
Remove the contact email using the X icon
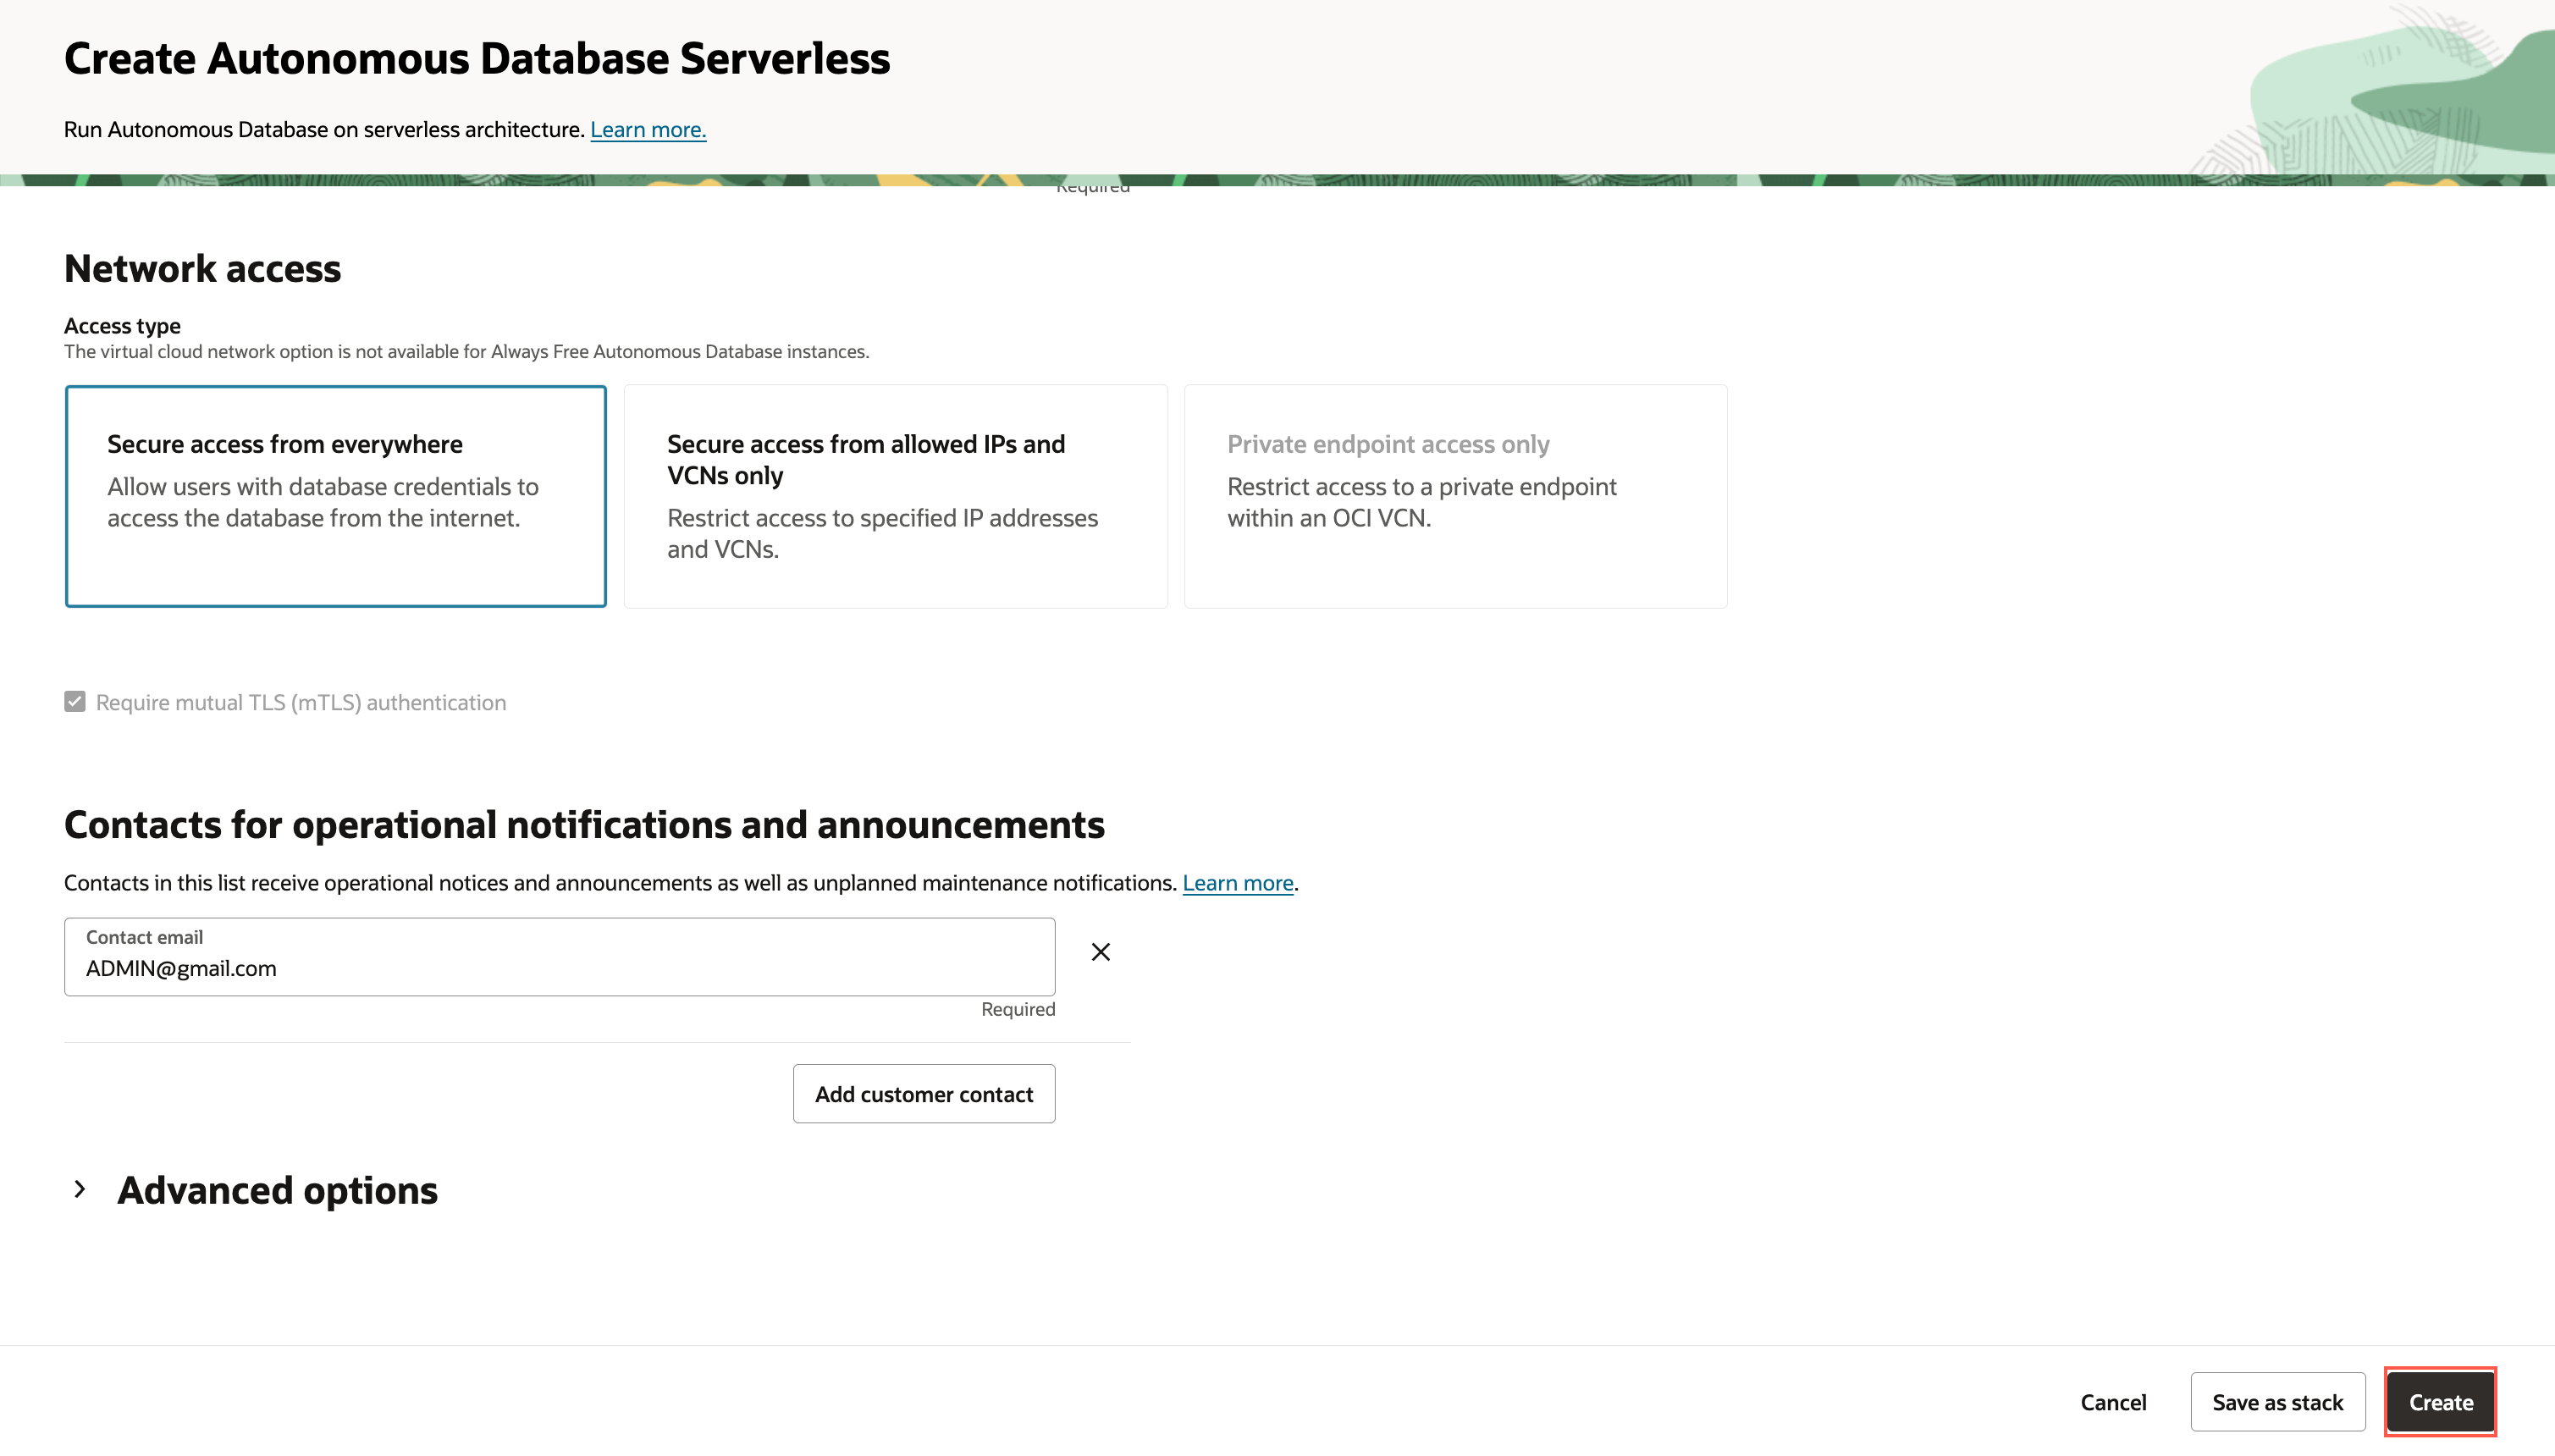click(x=1100, y=952)
